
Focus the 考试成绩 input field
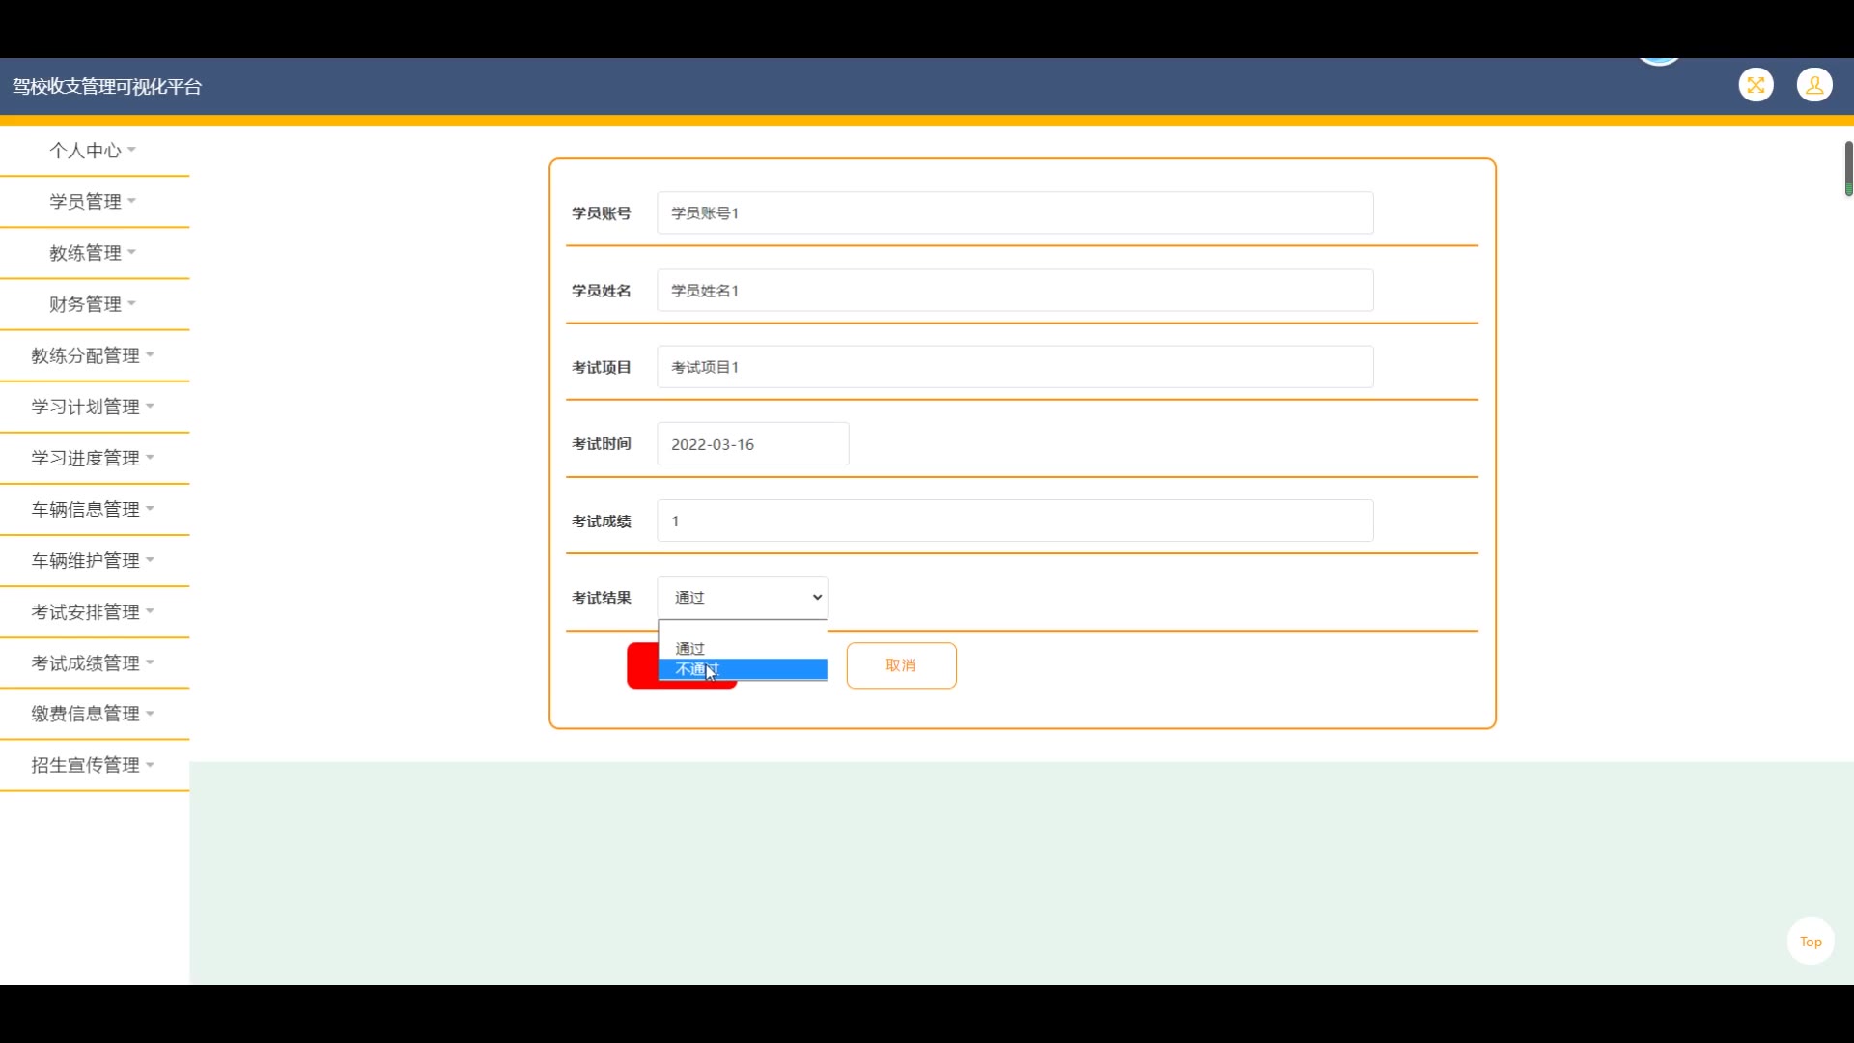click(1014, 521)
